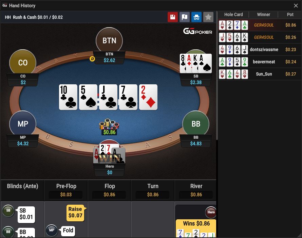Select the GER4SOUL $0.26 hand row
302x238 pixels.
pos(260,37)
